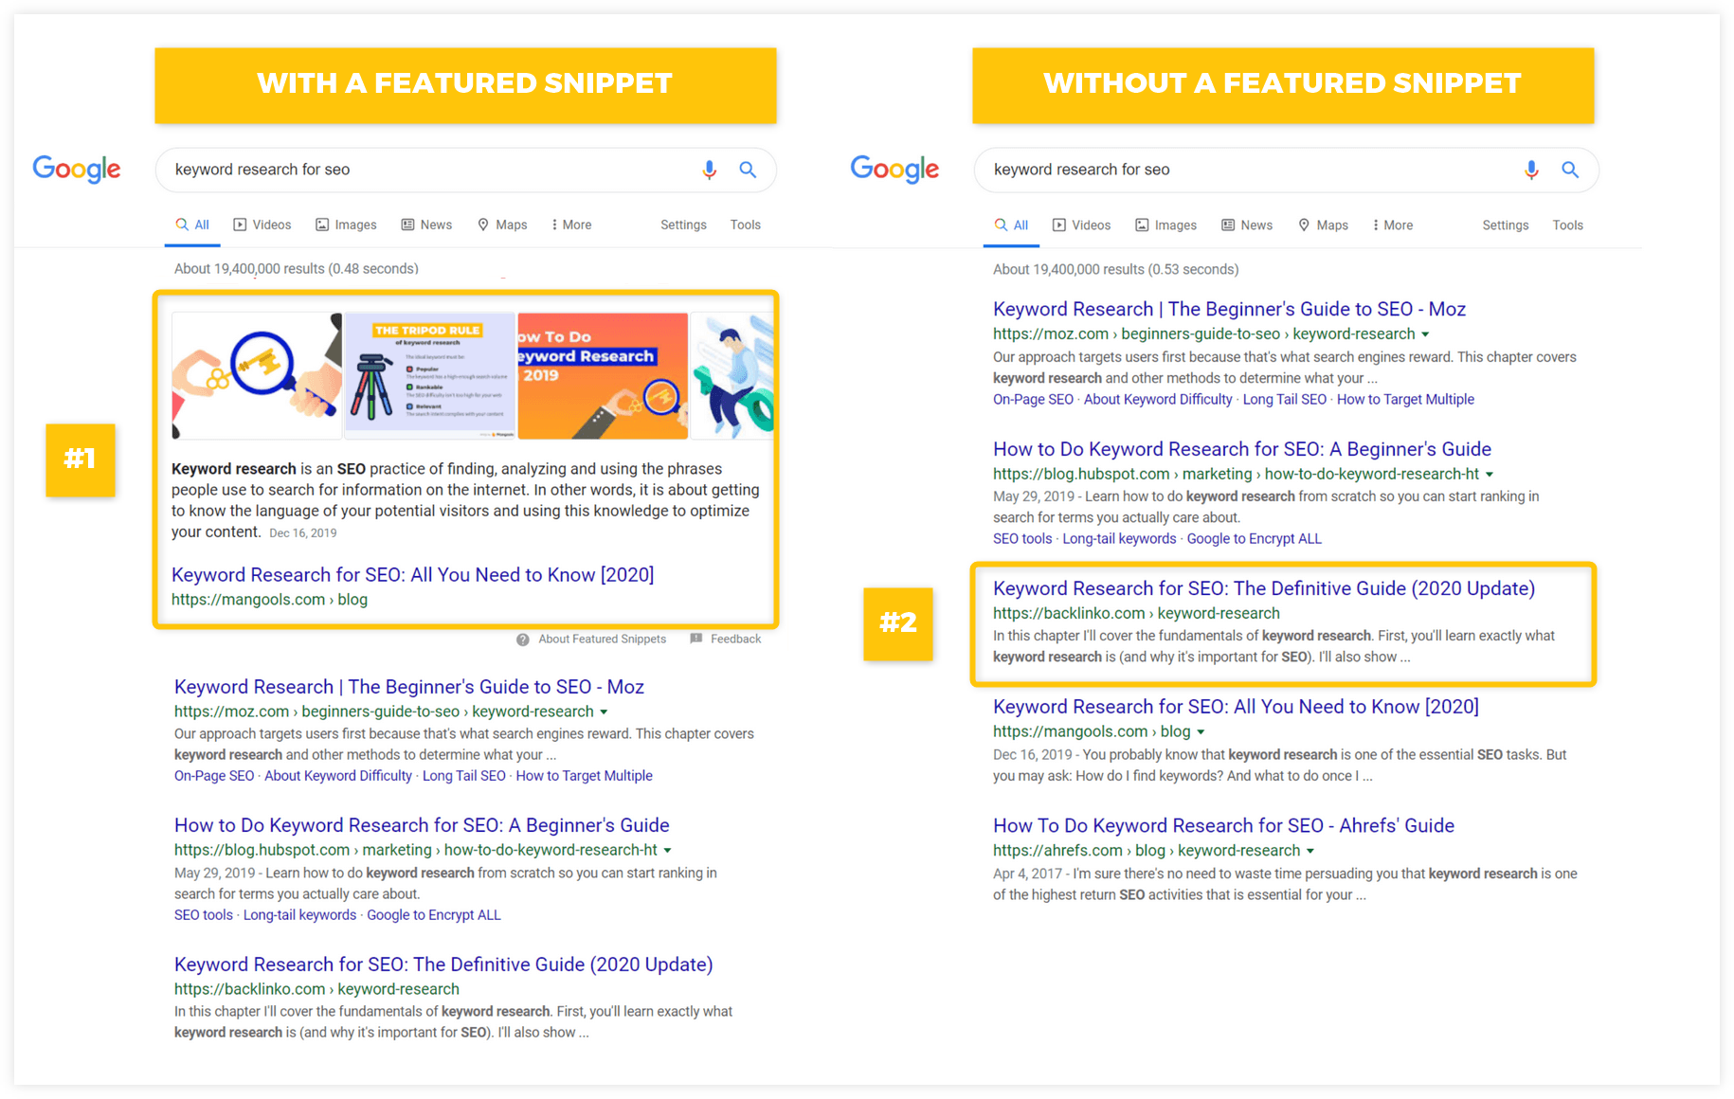Open HubSpot Beginner's Guide link in left results
Viewport: 1734px width, 1099px height.
pos(422,825)
